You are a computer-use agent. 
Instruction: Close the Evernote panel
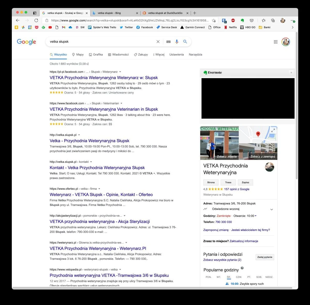(x=291, y=73)
